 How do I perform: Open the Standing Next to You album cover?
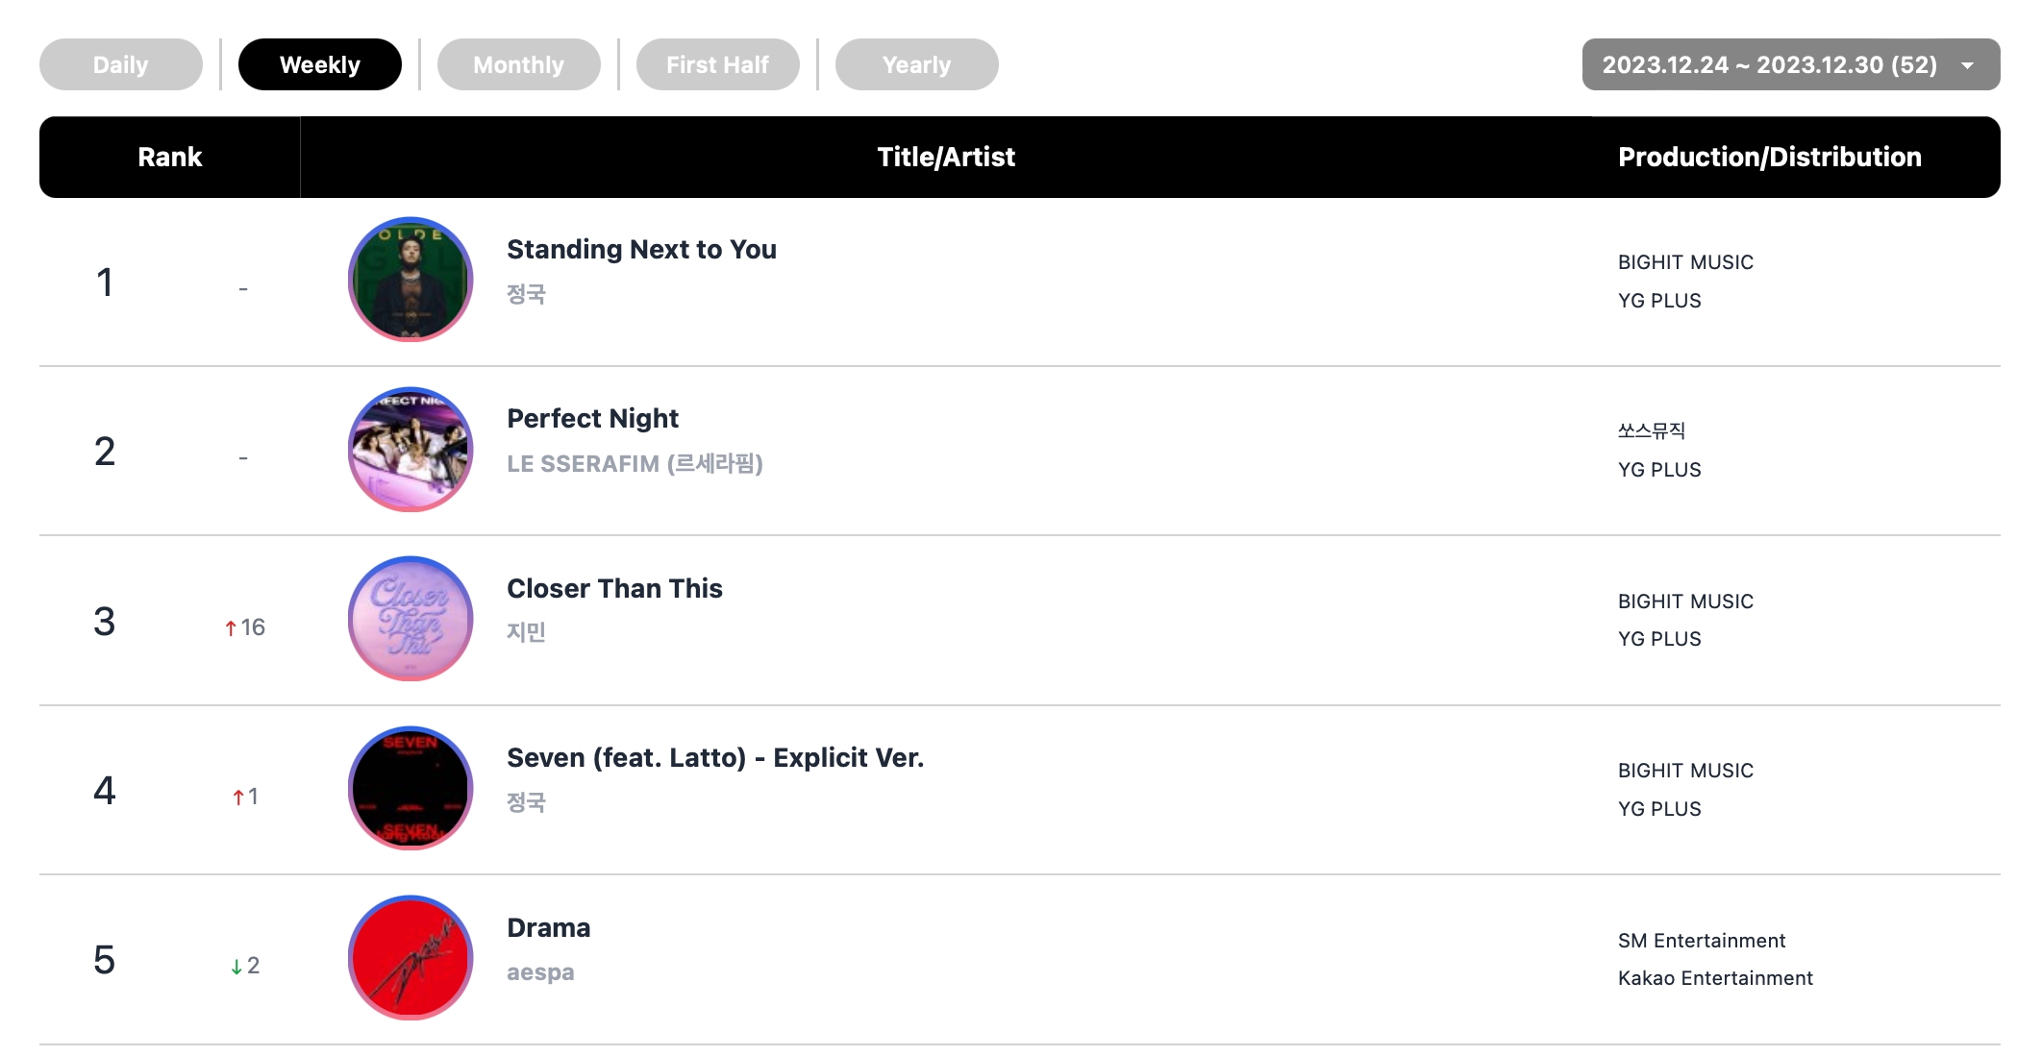(x=411, y=280)
